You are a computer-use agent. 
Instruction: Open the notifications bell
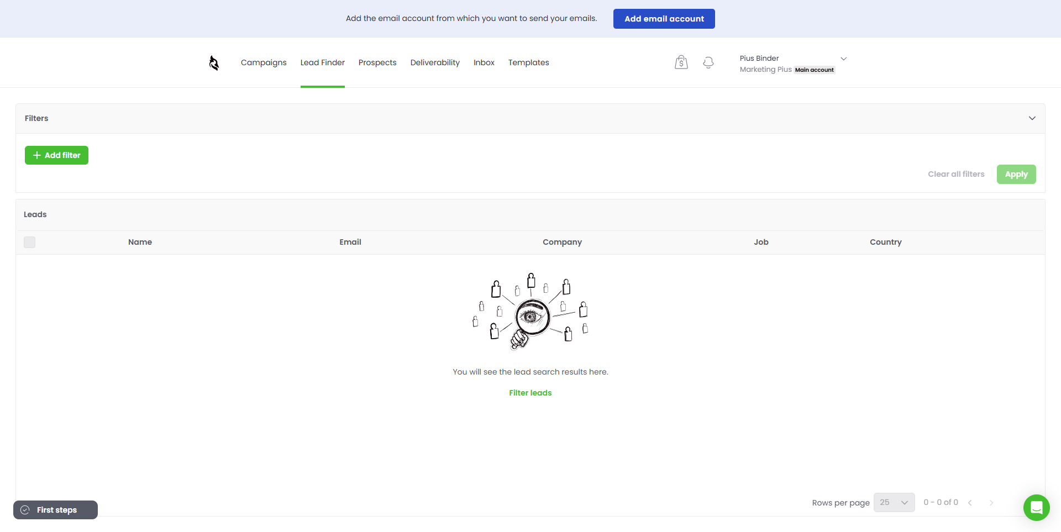click(708, 62)
